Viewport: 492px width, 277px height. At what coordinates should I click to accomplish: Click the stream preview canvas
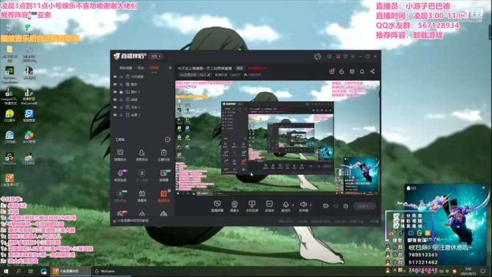277,138
